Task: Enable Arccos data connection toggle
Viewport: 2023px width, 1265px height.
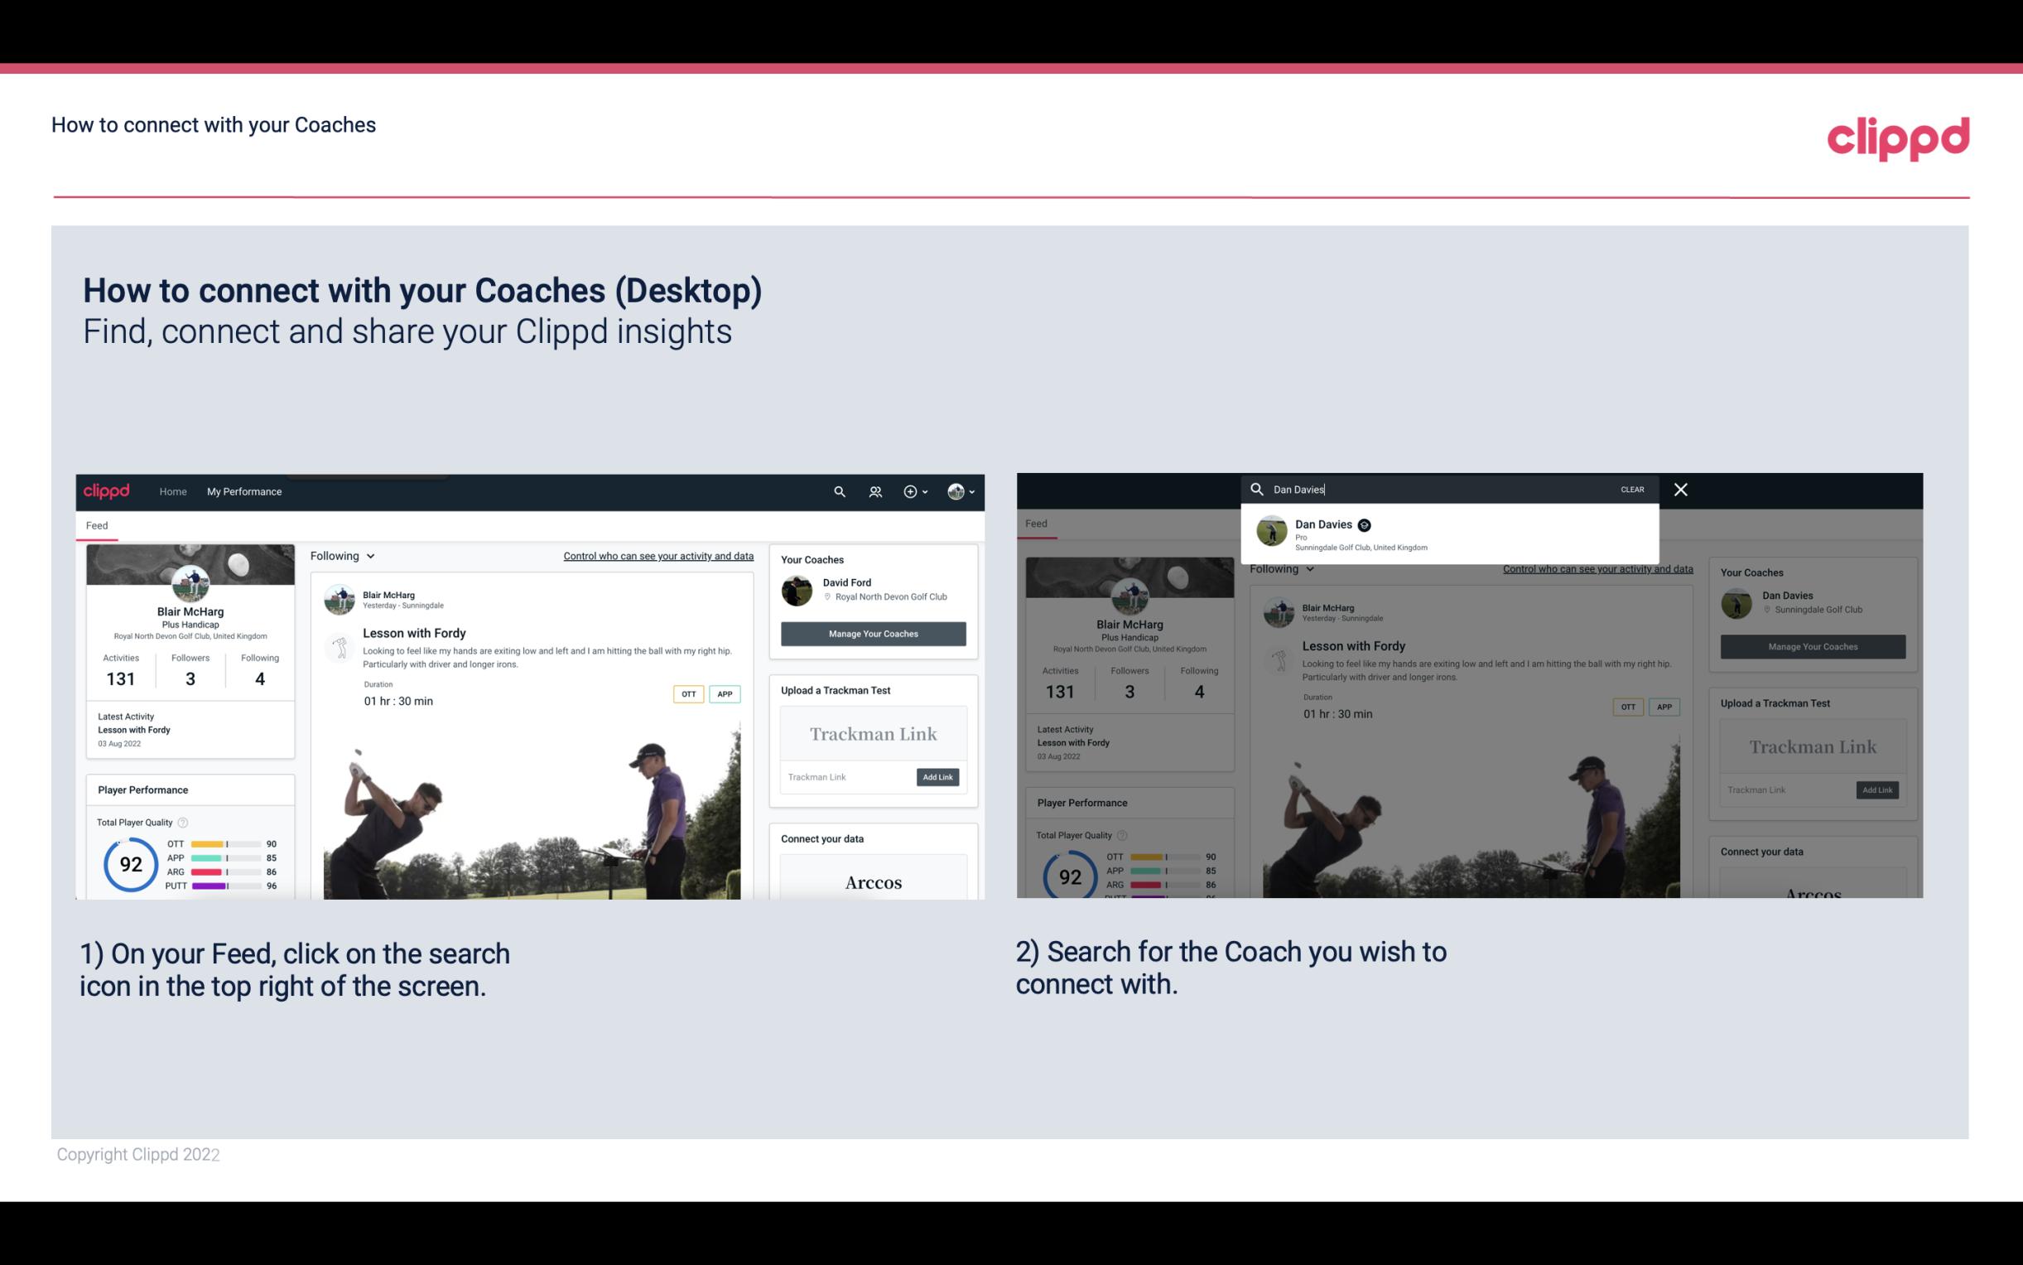Action: tap(873, 881)
